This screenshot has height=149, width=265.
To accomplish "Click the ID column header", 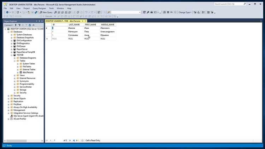I will click(x=59, y=25).
